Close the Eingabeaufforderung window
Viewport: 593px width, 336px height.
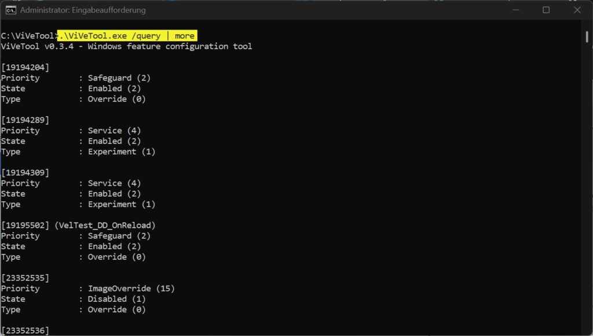tap(577, 10)
